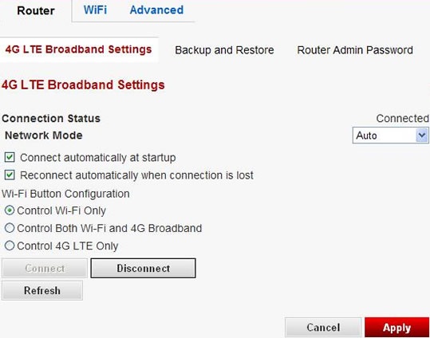Screen dimensions: 430x338
Task: Click the Wi-Fi Button Configuration label
Action: click(65, 194)
